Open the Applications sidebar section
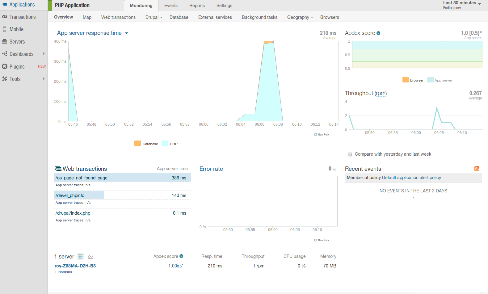Viewport: 488px width, 294px height. click(22, 5)
